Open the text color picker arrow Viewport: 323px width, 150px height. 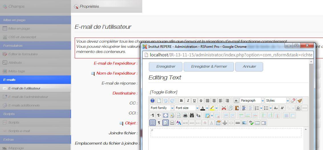(207, 108)
